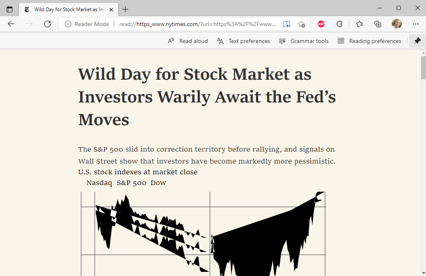Image resolution: width=426 pixels, height=276 pixels.
Task: Add this page to favorites
Action: click(x=301, y=24)
